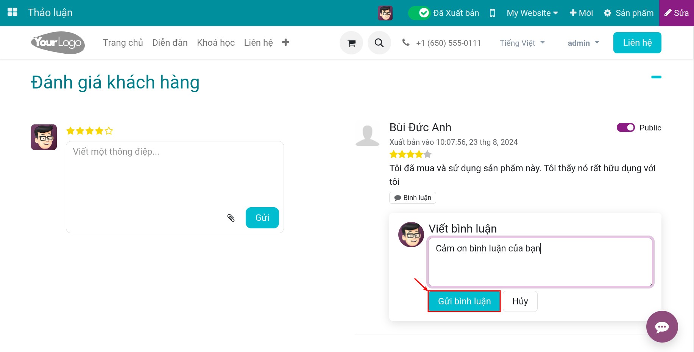Open the search magnifier button
Screen dimensions: 694x352
coord(379,43)
